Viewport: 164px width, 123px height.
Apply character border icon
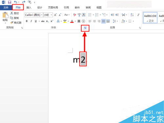(x=84, y=15)
